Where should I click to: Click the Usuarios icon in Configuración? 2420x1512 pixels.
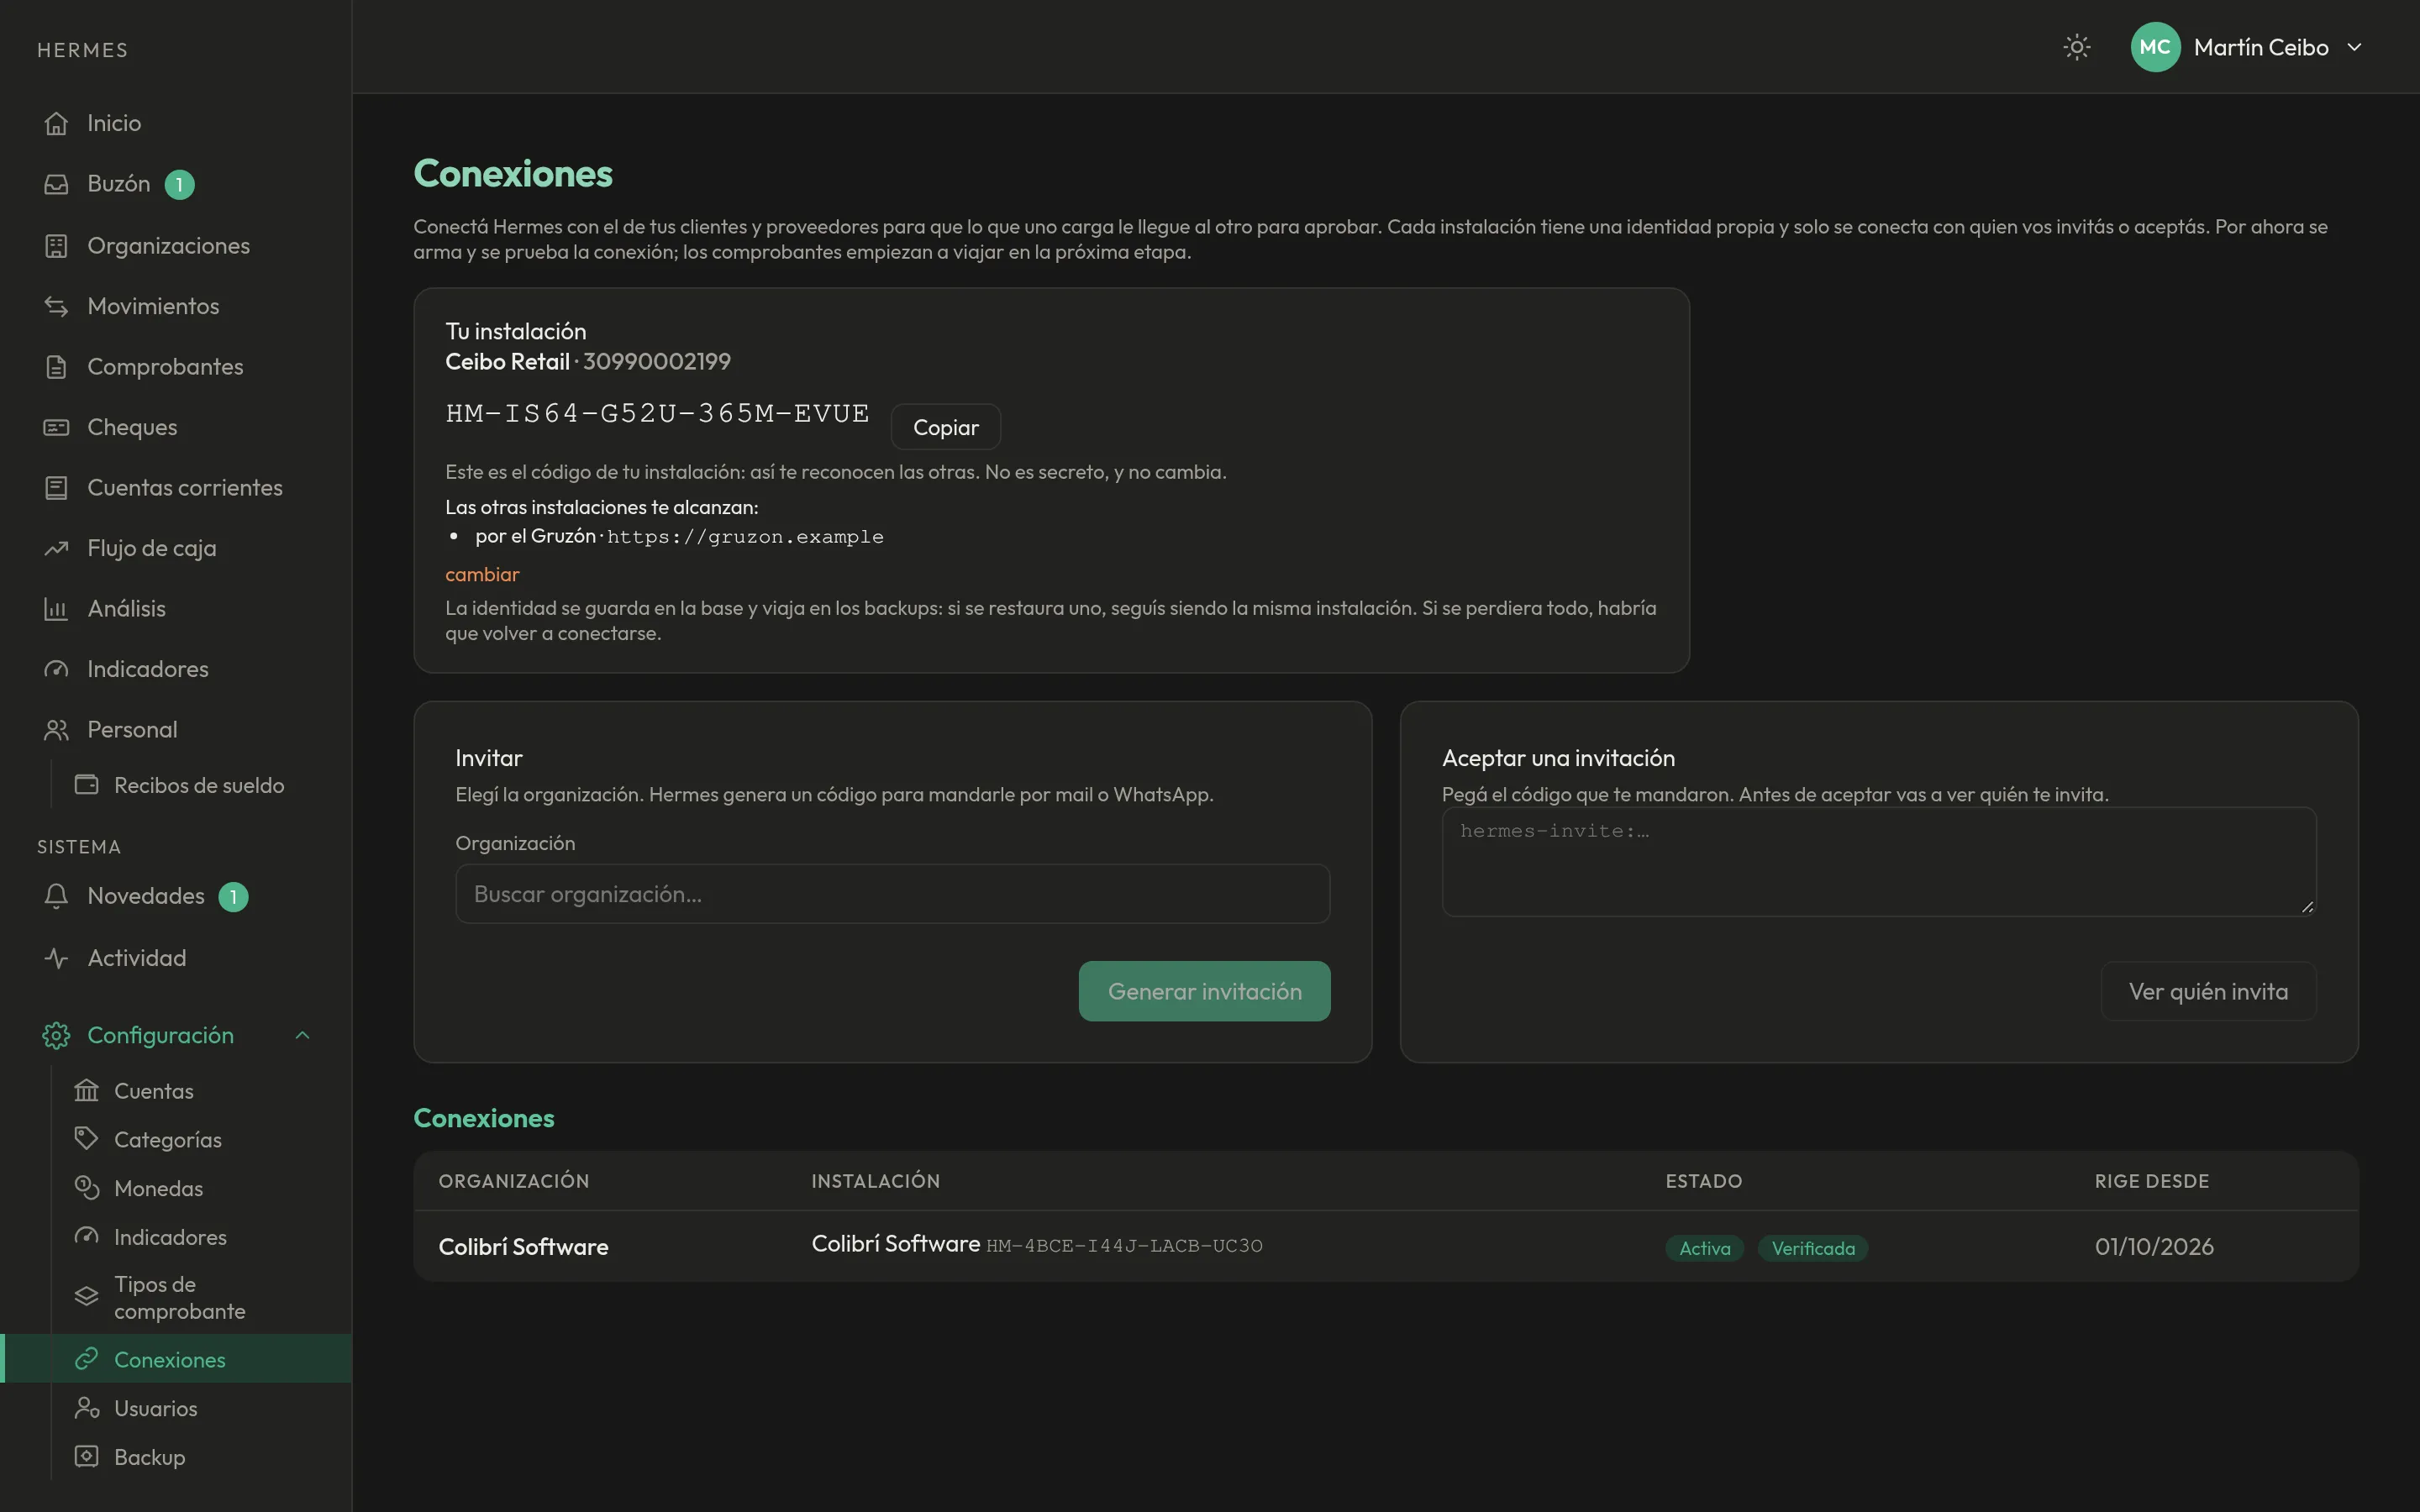pos(87,1408)
